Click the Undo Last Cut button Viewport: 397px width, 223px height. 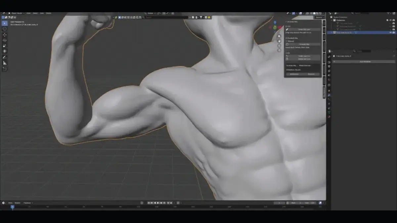pyautogui.click(x=303, y=56)
